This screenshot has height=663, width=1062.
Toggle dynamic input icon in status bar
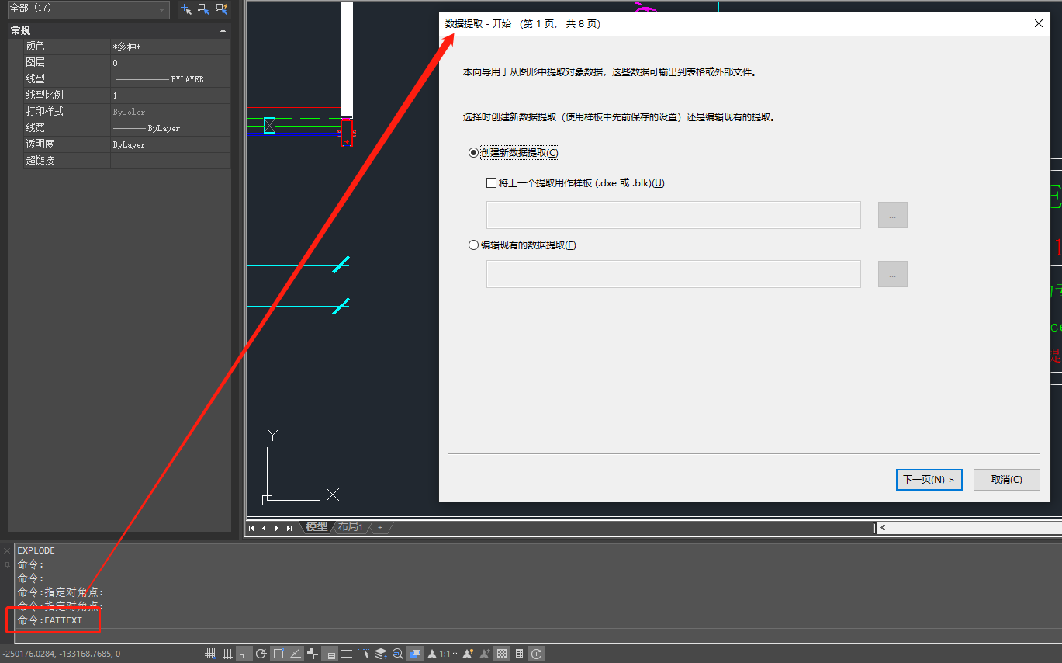330,654
